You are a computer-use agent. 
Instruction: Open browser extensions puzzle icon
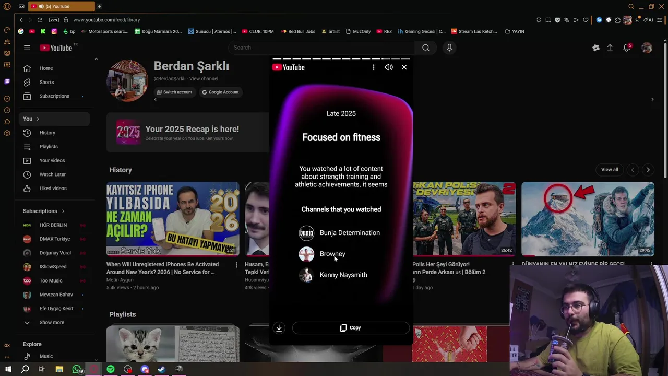(618, 20)
